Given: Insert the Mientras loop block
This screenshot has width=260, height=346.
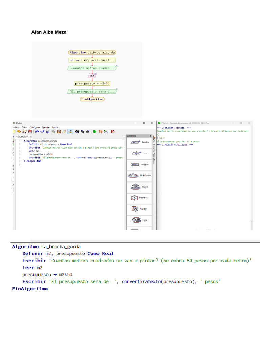Looking at the screenshot, I should pos(139,198).
